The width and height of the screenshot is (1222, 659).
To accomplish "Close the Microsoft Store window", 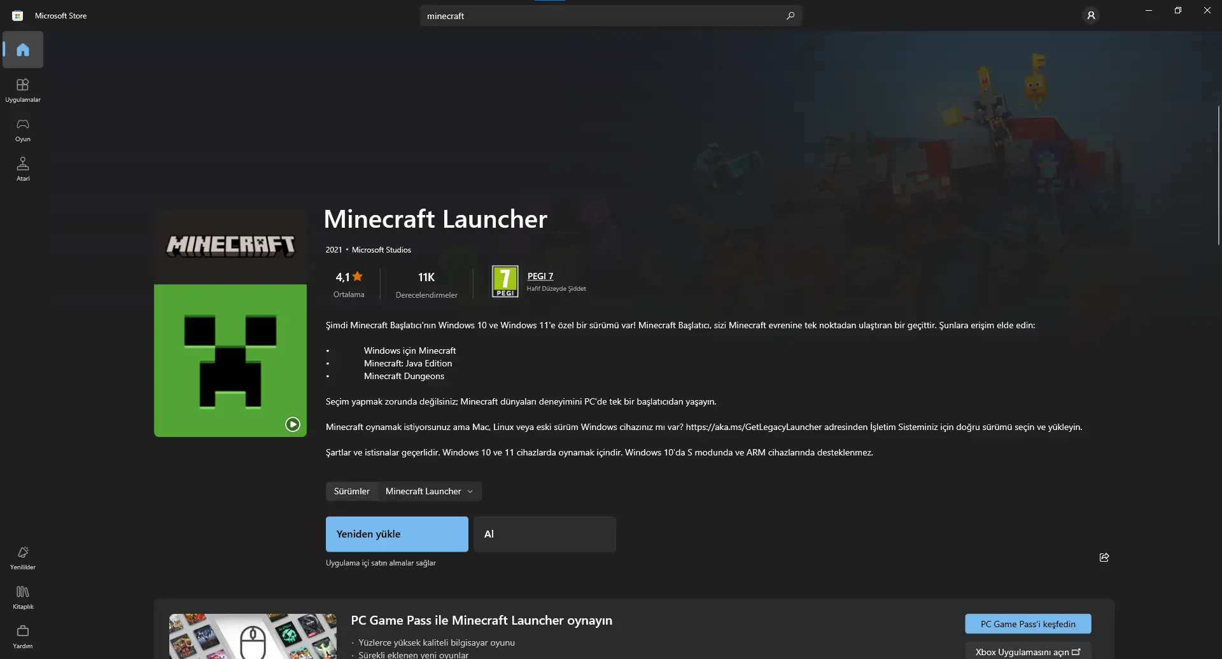I will pyautogui.click(x=1207, y=10).
